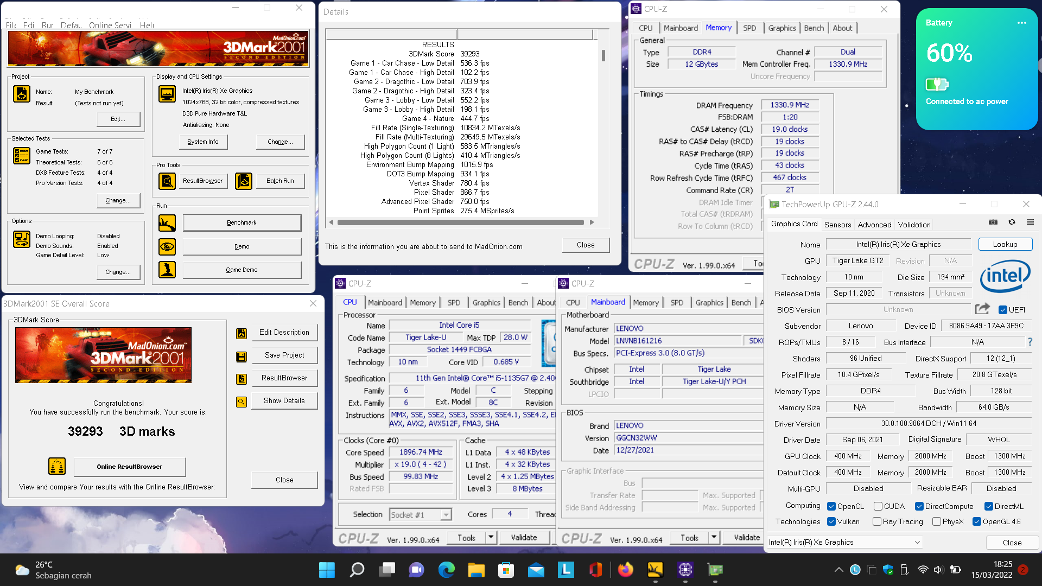Viewport: 1042px width, 586px height.
Task: Toggle the DirectCompute checkbox
Action: (x=919, y=506)
